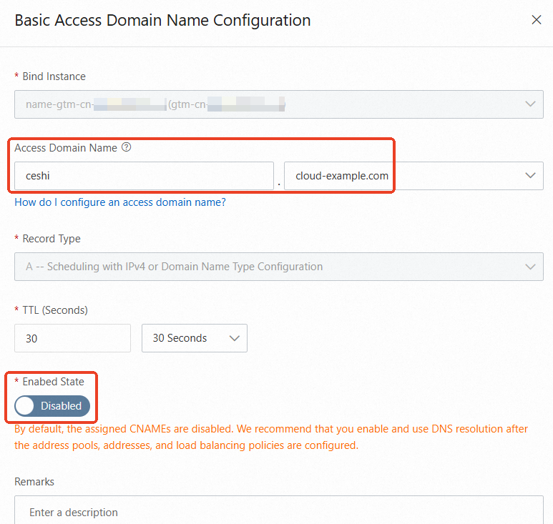Close the Basic Access Domain Name Configuration dialog
Image resolution: width=553 pixels, height=524 pixels.
point(537,20)
